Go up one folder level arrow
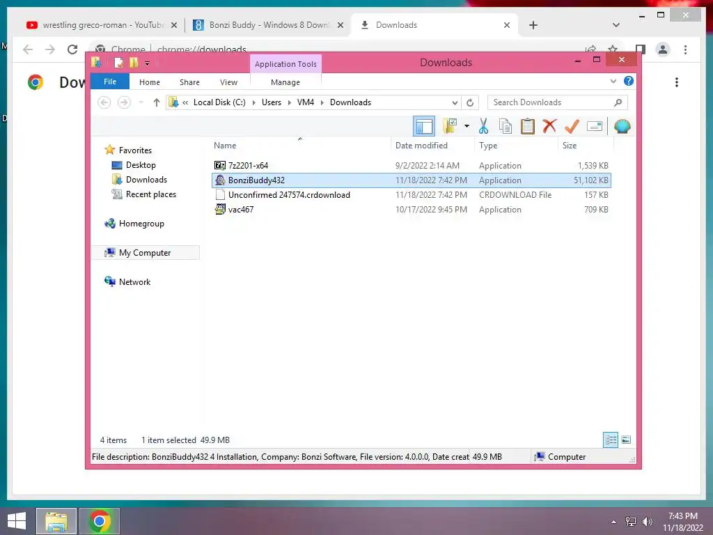 click(157, 102)
